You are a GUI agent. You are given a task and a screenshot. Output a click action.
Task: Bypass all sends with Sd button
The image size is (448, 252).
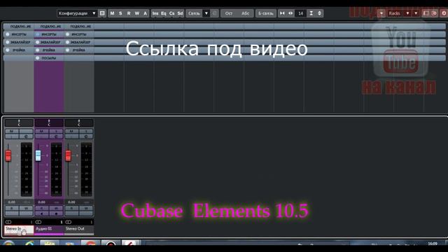(180, 13)
